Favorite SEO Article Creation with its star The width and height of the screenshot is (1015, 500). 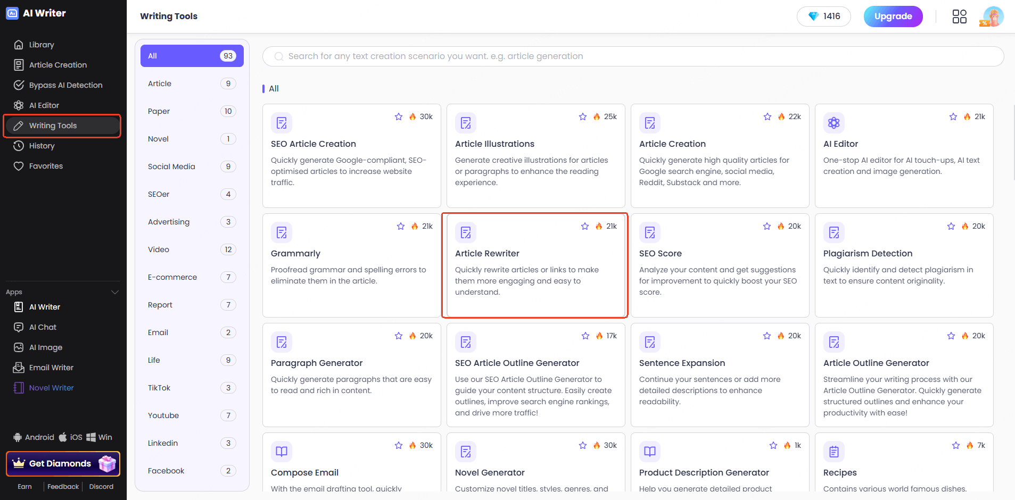click(x=399, y=116)
